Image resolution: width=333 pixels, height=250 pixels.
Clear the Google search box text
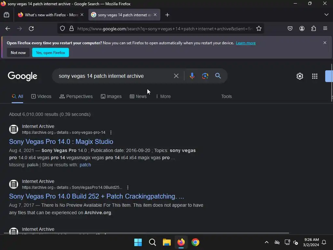pyautogui.click(x=176, y=76)
